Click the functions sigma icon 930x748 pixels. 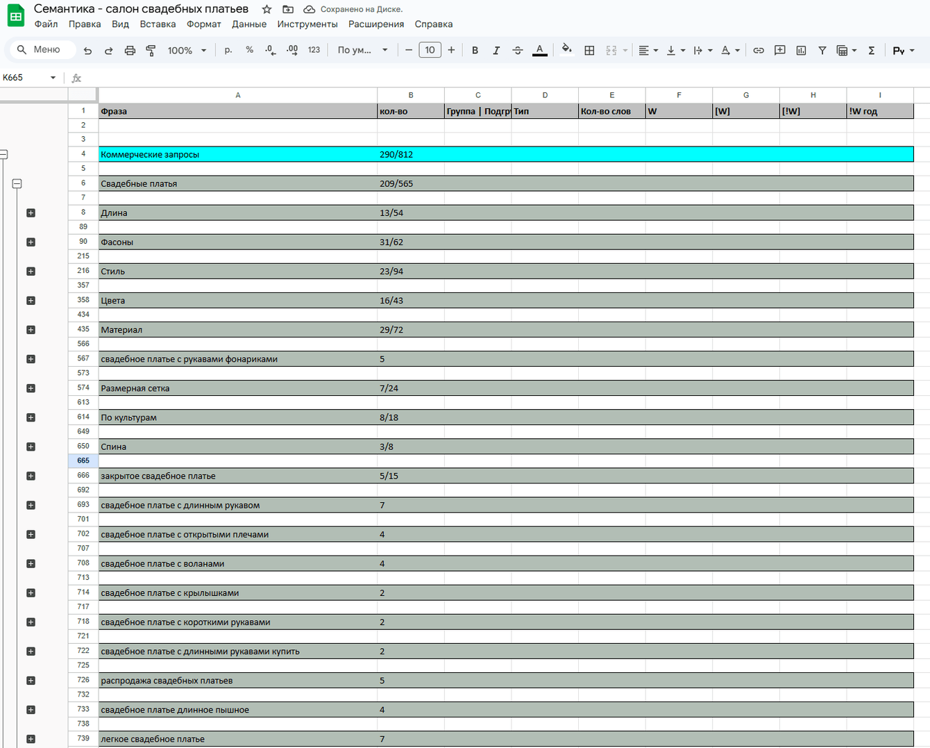pyautogui.click(x=872, y=50)
